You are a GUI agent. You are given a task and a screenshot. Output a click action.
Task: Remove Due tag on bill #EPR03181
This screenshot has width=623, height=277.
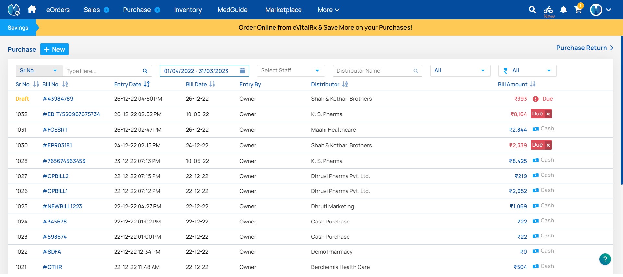coord(548,145)
